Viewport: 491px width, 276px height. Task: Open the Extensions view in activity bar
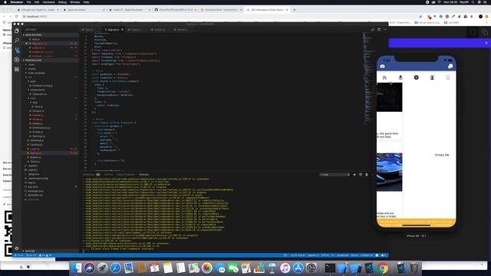(17, 69)
